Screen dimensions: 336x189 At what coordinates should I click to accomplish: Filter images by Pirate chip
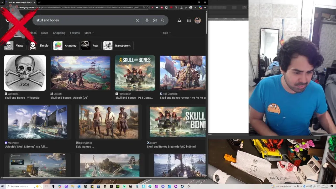click(15, 46)
